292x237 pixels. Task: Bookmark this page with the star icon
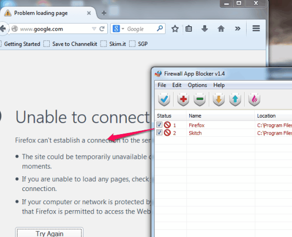pos(175,28)
